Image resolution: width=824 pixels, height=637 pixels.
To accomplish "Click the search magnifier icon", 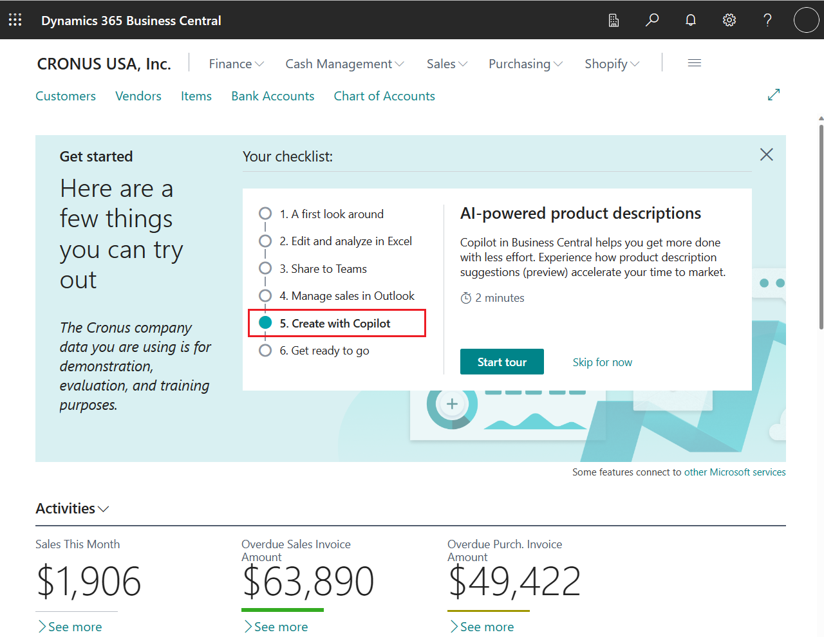I will tap(651, 20).
